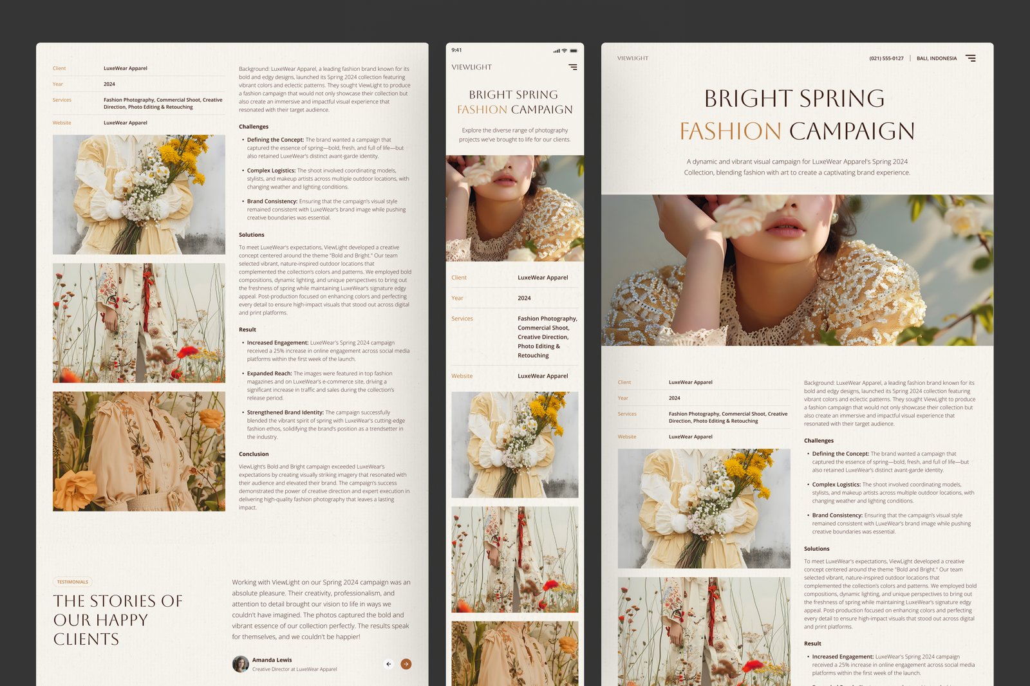This screenshot has height=686, width=1030.
Task: Click the BALI, INDONESIA location text
Action: point(936,59)
